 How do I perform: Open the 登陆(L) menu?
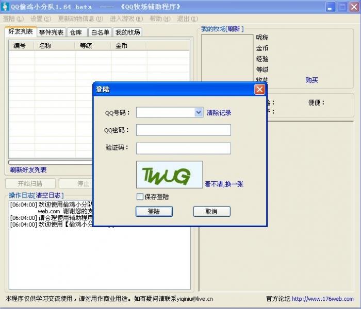click(13, 19)
